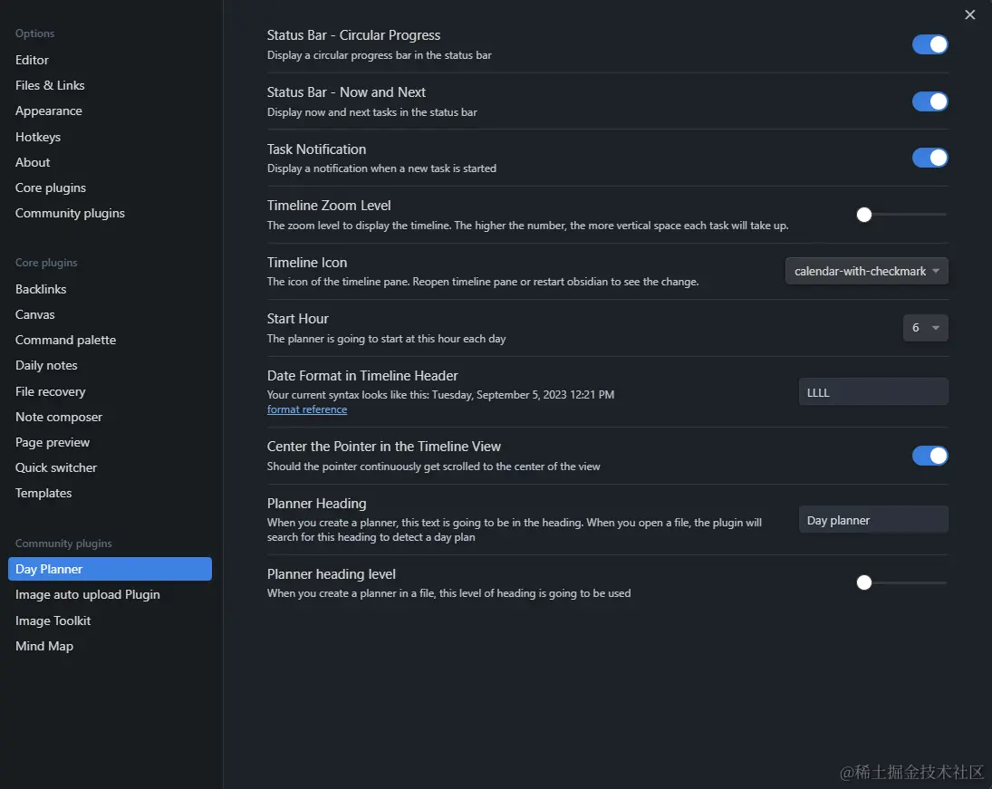Select Day Planner plugin settings

(110, 569)
